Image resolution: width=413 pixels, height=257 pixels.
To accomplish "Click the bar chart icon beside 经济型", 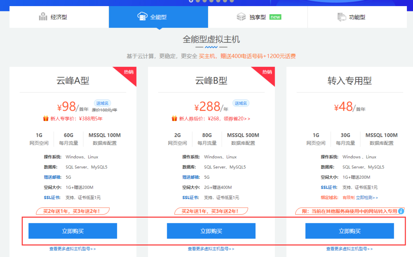I will (x=43, y=16).
